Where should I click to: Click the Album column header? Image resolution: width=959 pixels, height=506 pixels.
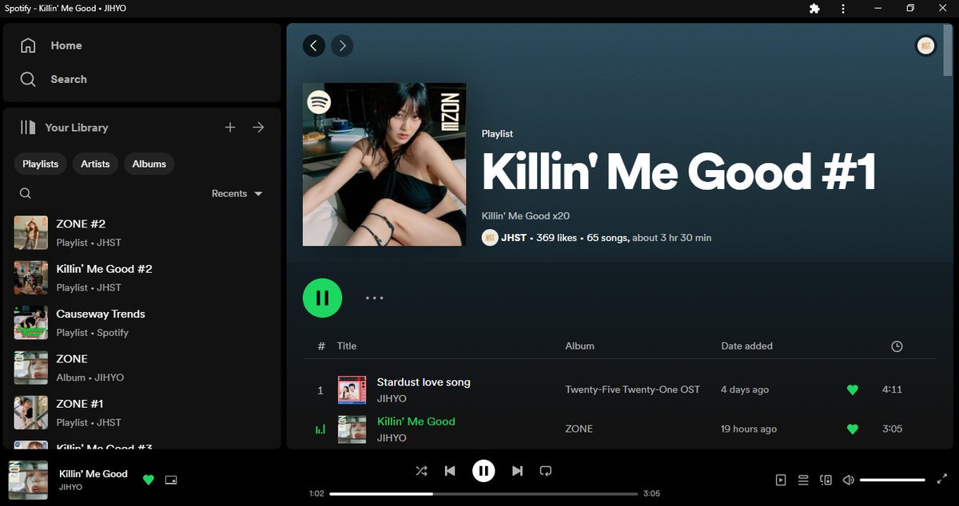pyautogui.click(x=579, y=346)
